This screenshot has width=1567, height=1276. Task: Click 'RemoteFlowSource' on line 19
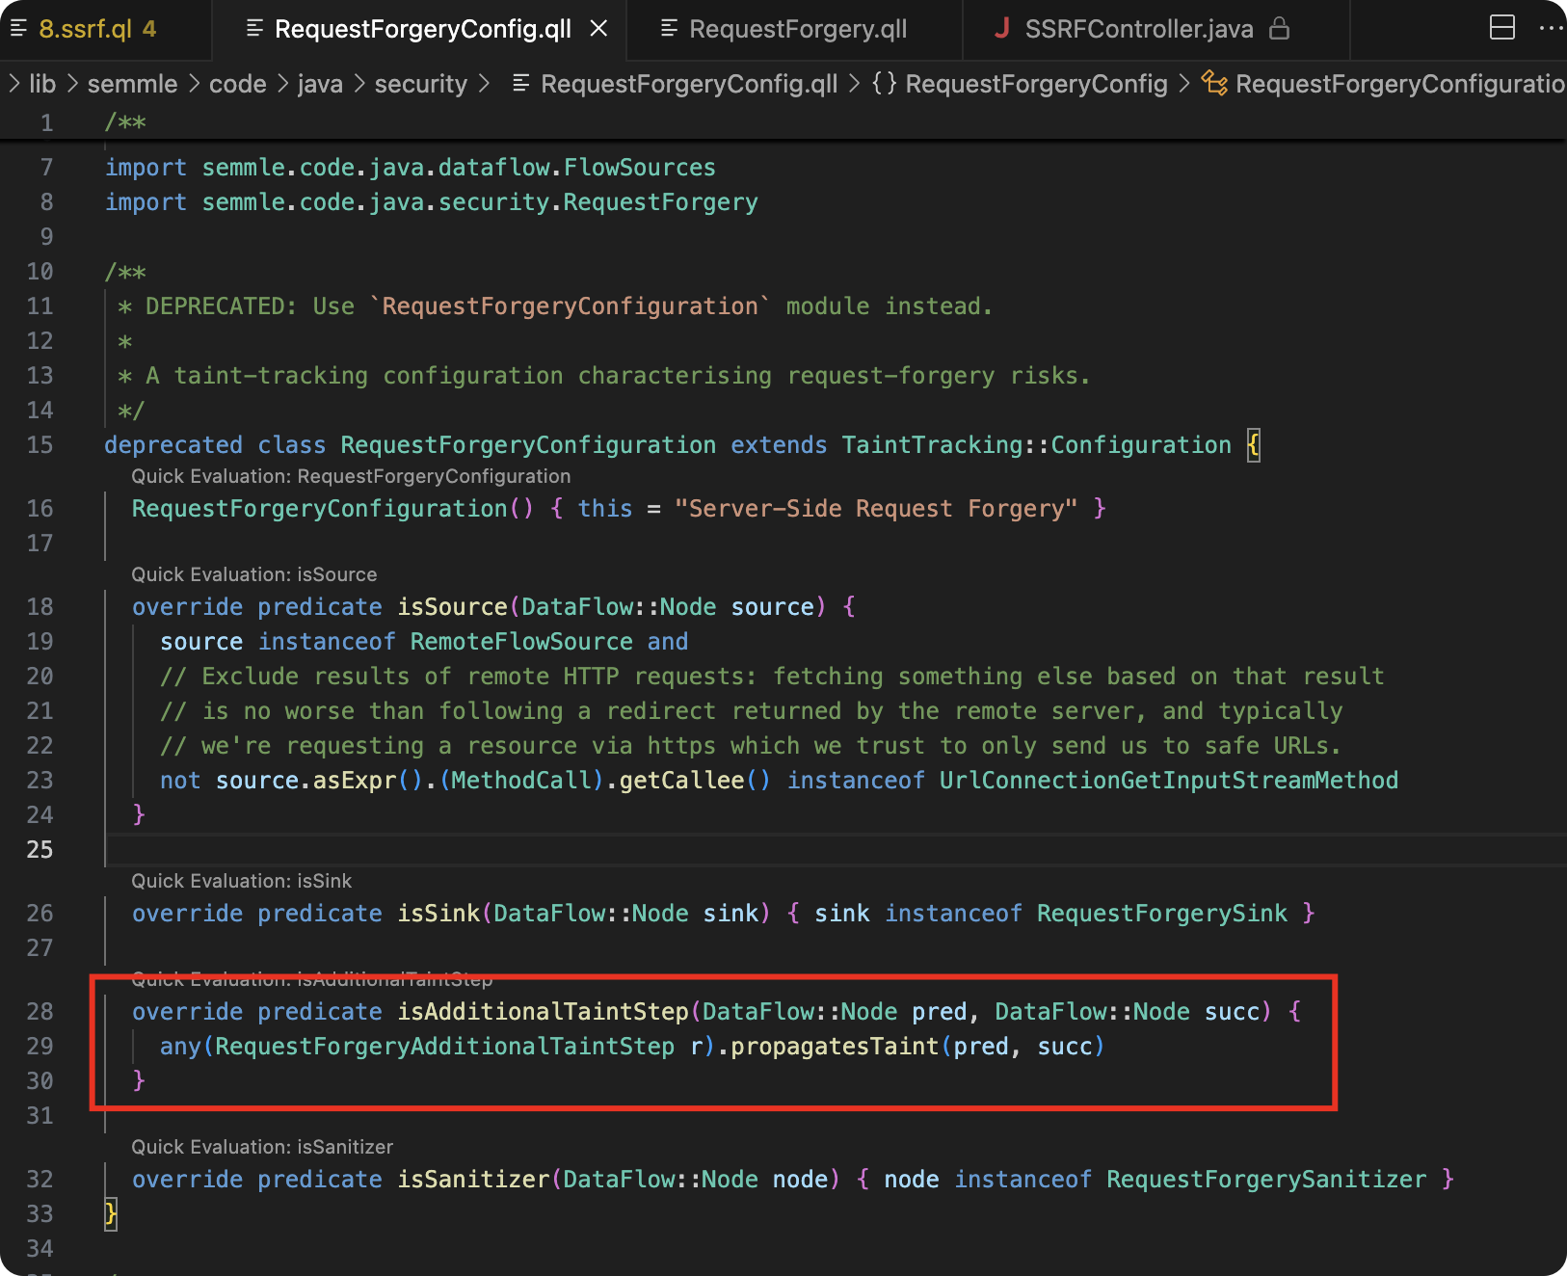(x=521, y=641)
